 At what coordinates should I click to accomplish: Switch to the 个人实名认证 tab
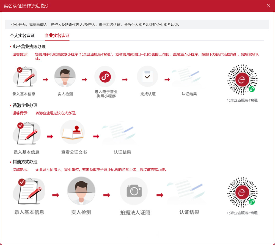[x=22, y=36]
